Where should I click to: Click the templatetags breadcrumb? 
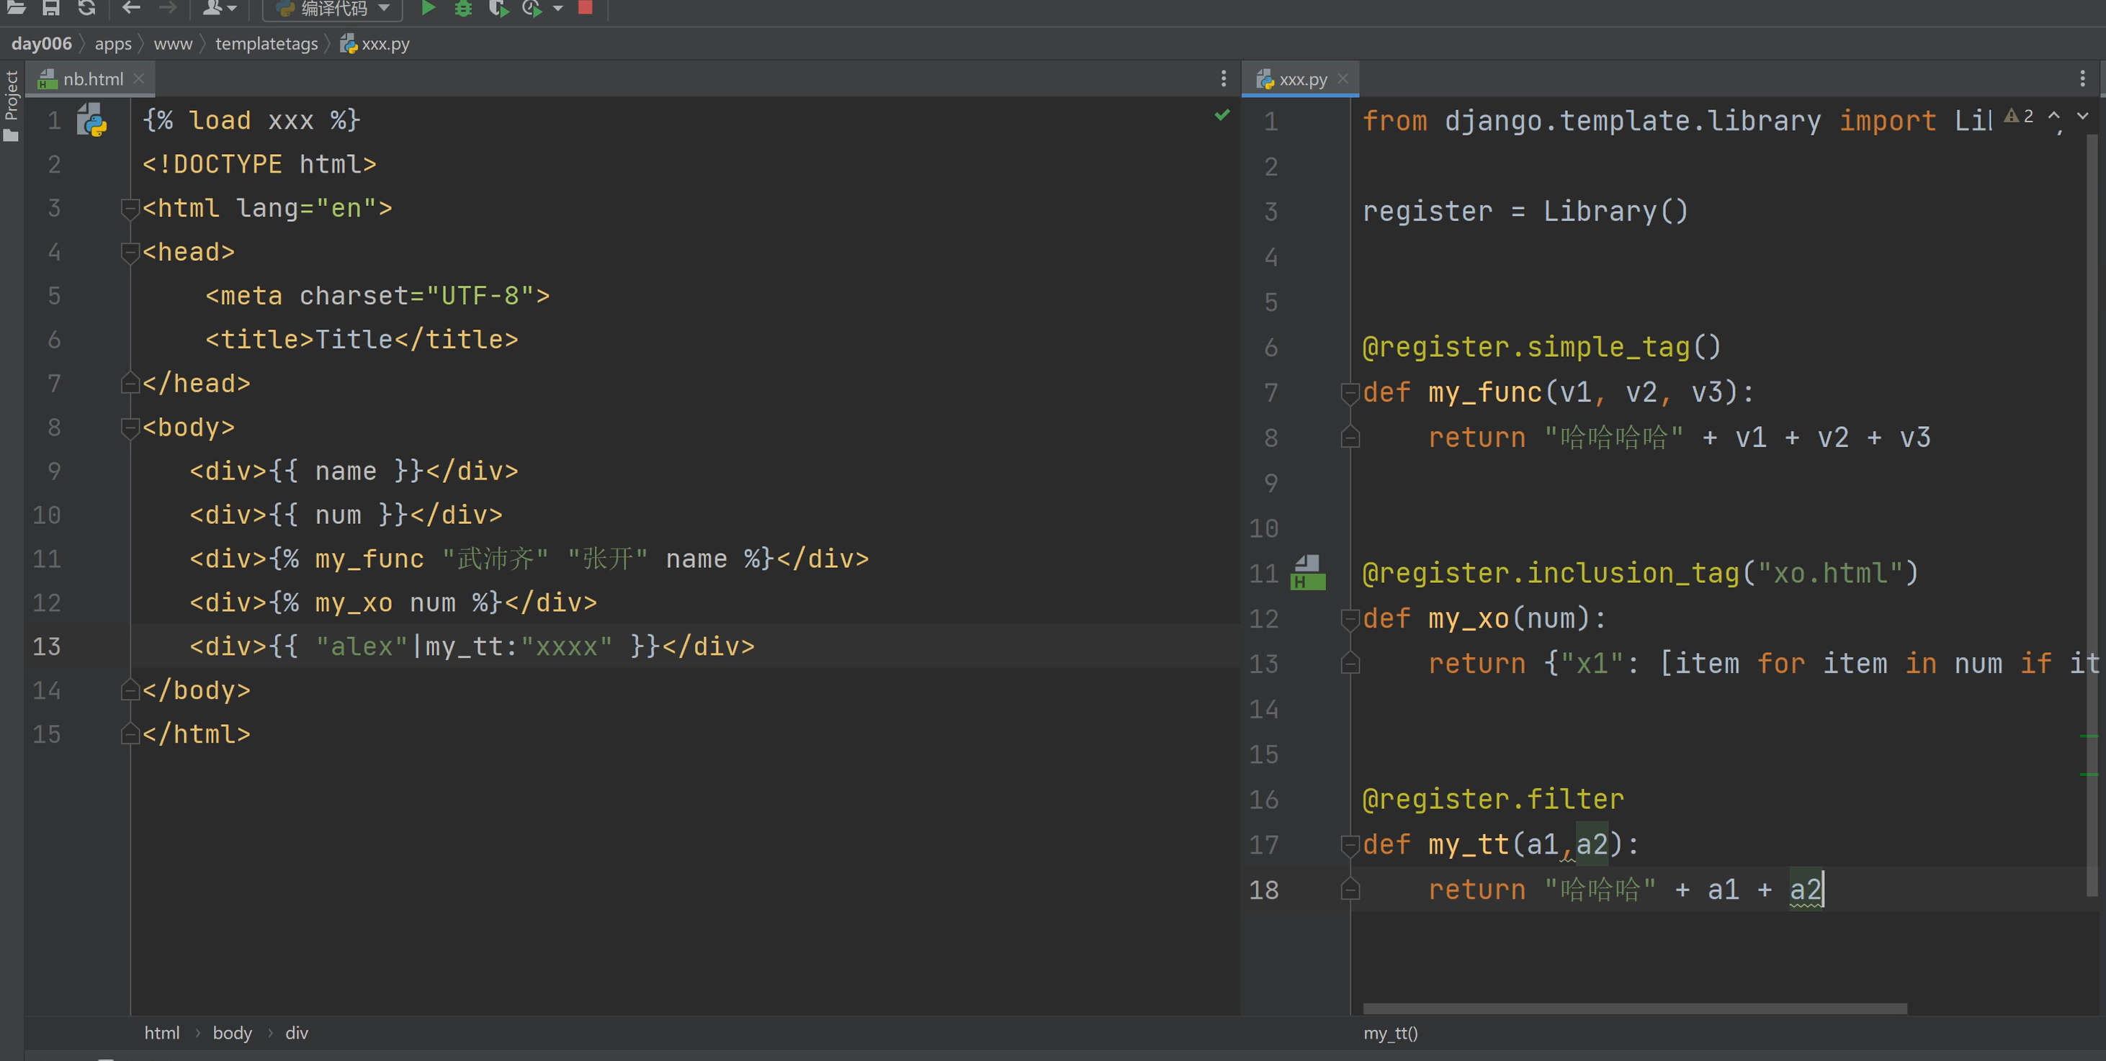pos(266,44)
